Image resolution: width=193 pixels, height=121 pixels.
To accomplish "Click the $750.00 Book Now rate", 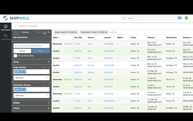I will [68, 44].
